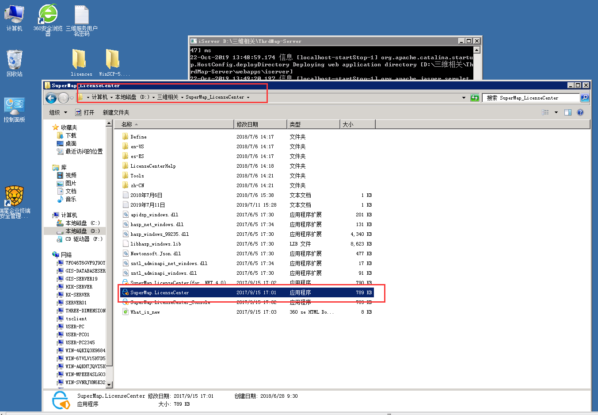Open the 计算机 desktop icon
This screenshot has width=598, height=415.
(x=14, y=18)
